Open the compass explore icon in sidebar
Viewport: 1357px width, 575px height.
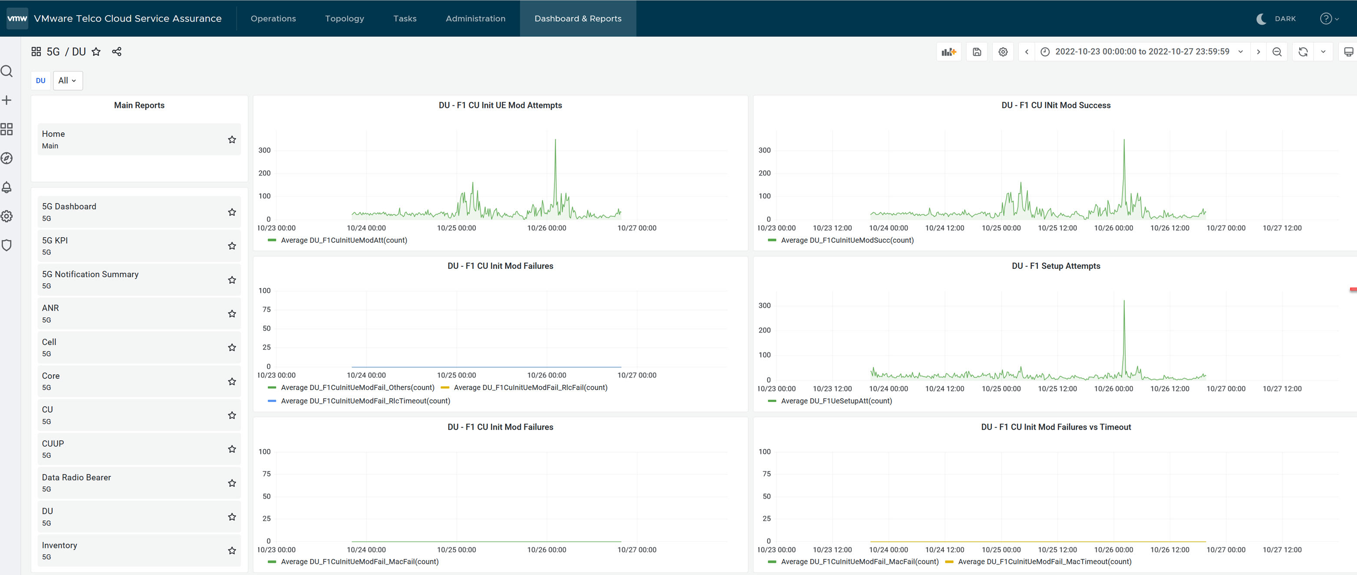[7, 158]
